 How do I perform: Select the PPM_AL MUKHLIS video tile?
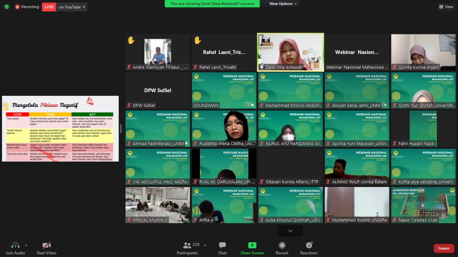coord(157,205)
